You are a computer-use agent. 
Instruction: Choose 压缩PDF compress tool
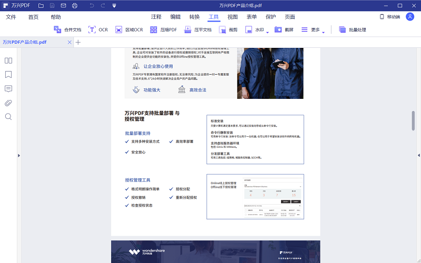(164, 29)
